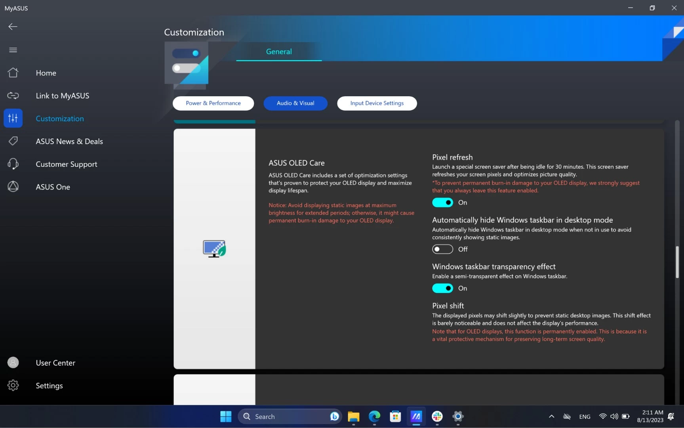Image resolution: width=684 pixels, height=428 pixels.
Task: Open Link to MyASUS menu item
Action: (x=63, y=96)
